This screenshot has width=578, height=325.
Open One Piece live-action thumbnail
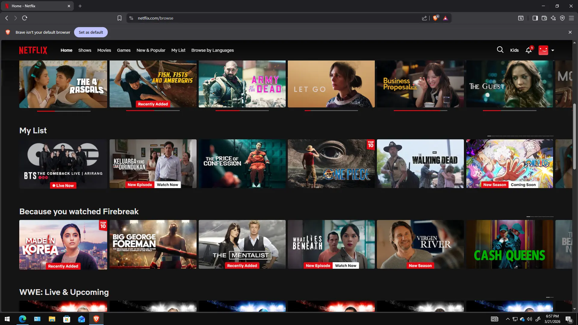coord(331,164)
